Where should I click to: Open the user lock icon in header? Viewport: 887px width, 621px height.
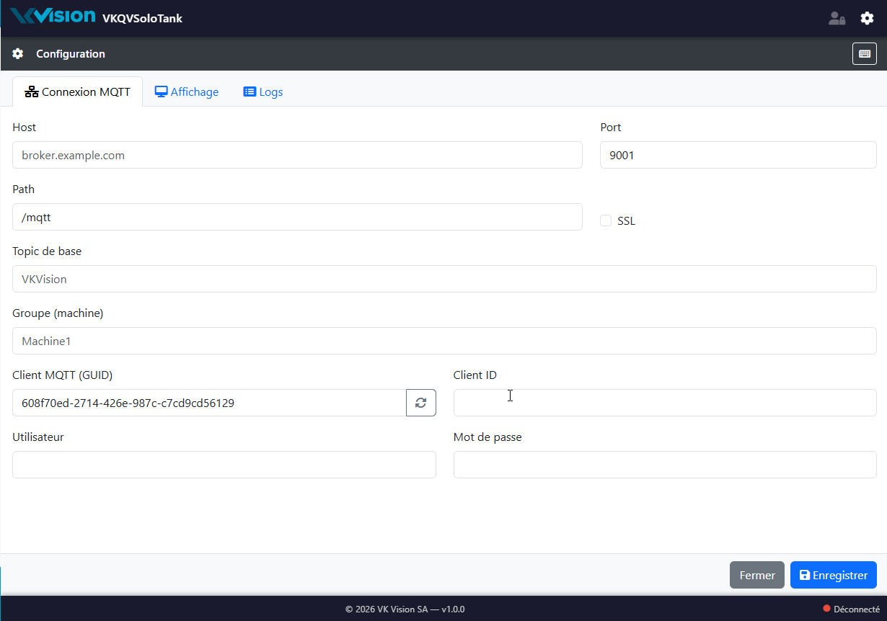(837, 19)
